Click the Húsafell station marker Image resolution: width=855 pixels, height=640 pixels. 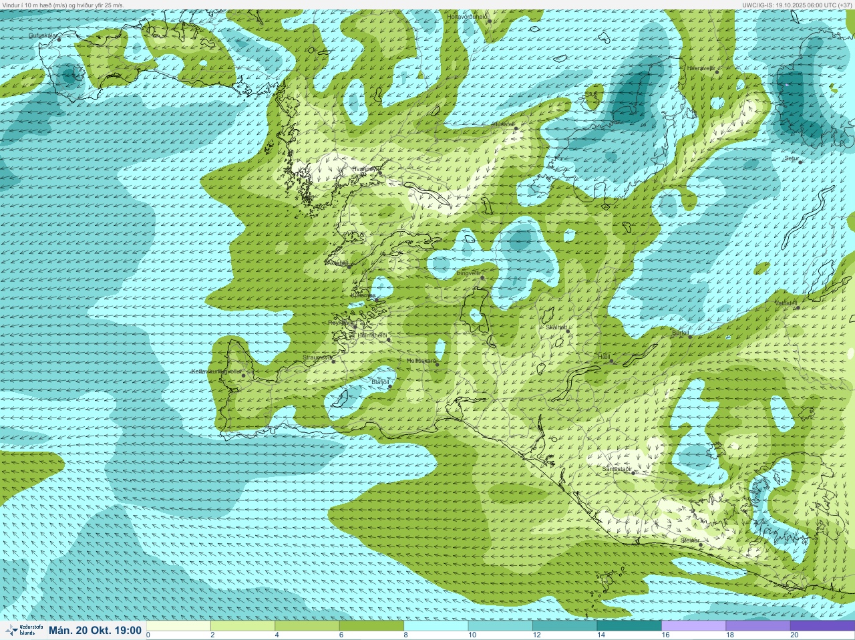(x=516, y=129)
